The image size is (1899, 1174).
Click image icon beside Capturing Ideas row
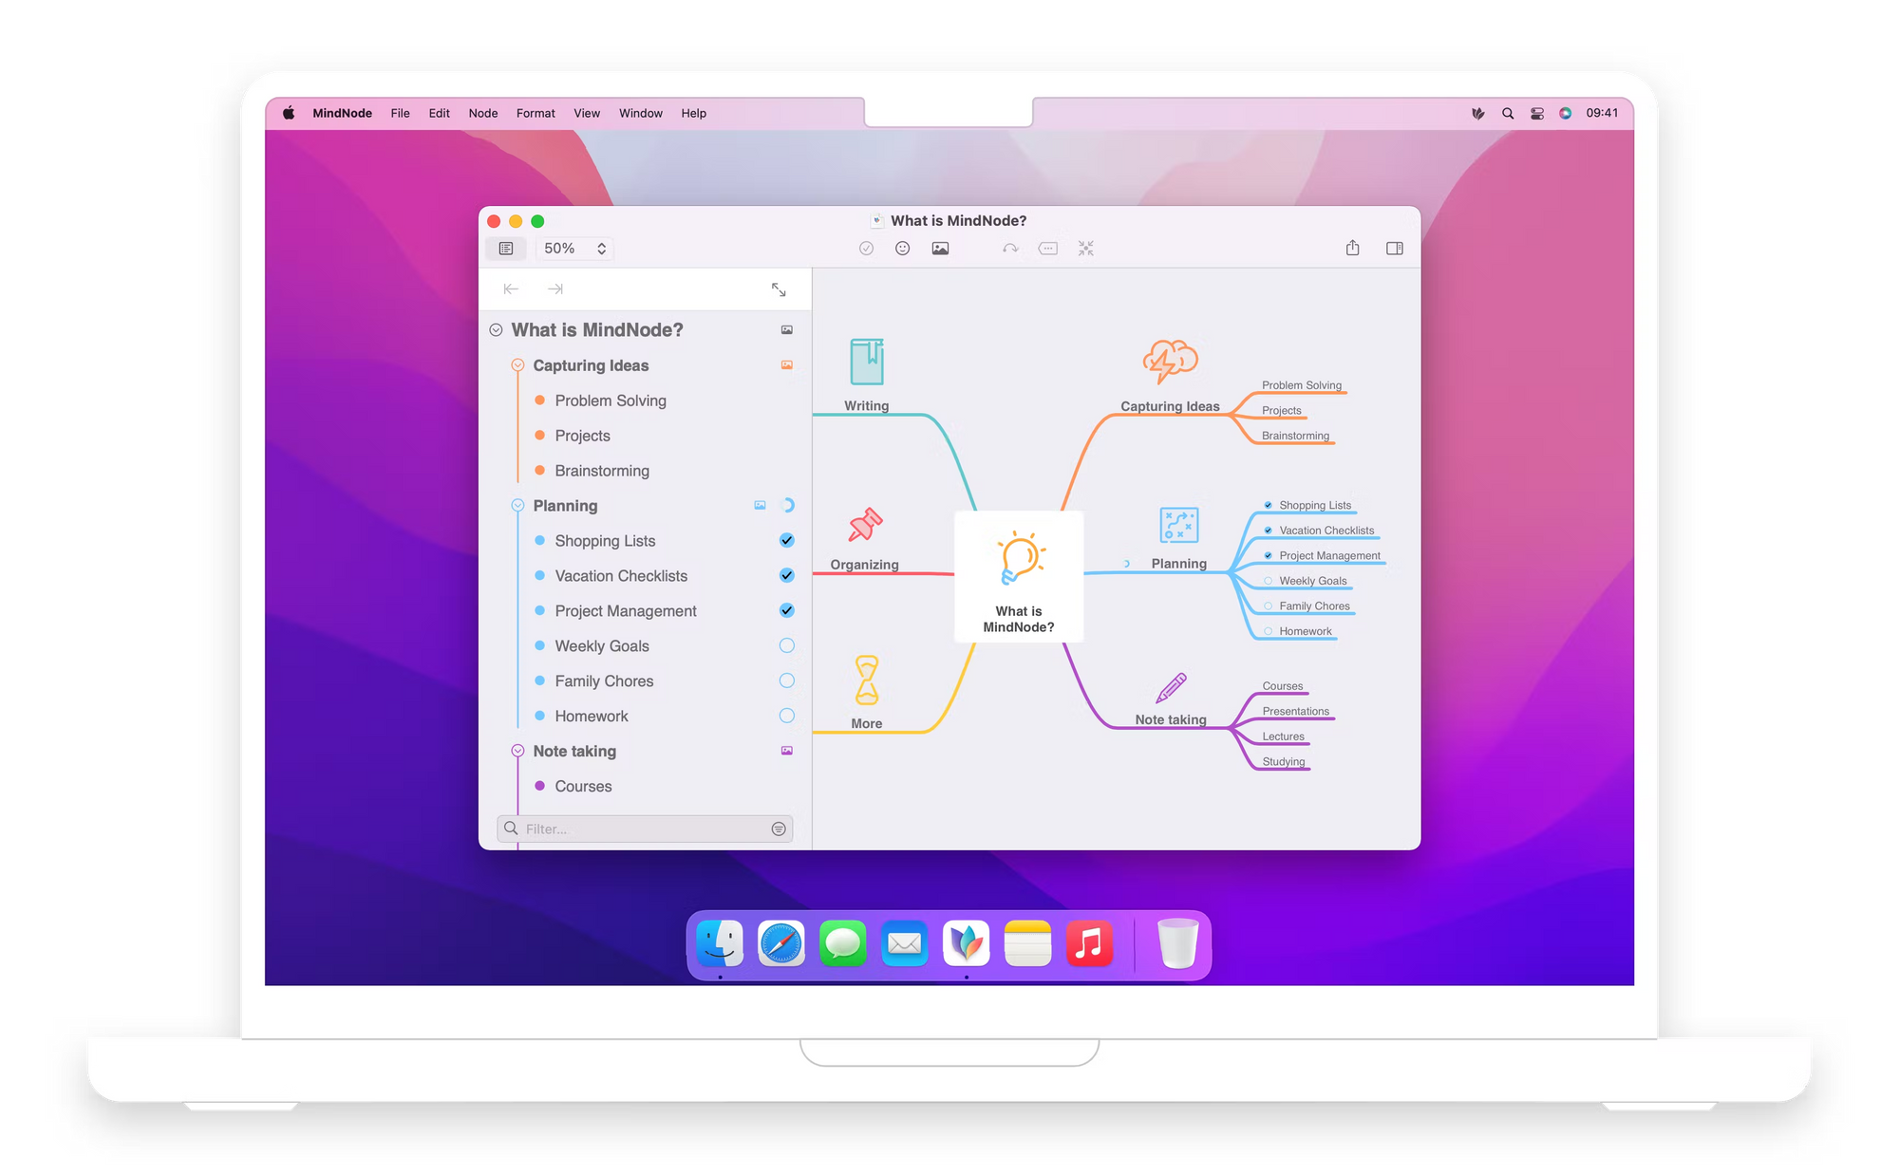pos(787,365)
